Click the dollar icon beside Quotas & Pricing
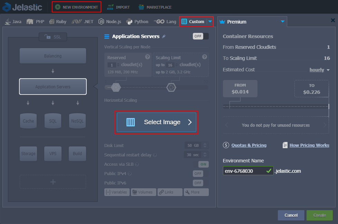Screen dimensions: 338x224 pyautogui.click(x=226, y=145)
